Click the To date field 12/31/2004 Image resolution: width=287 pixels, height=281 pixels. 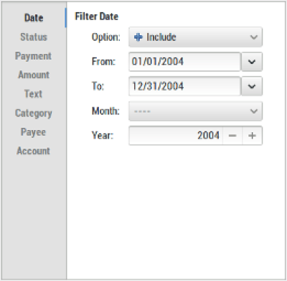pos(184,86)
